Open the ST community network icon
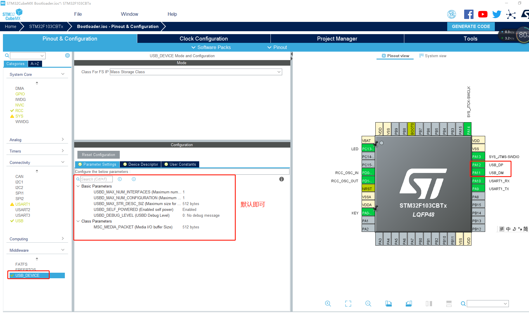Viewport: 529px width, 315px height. pos(511,14)
